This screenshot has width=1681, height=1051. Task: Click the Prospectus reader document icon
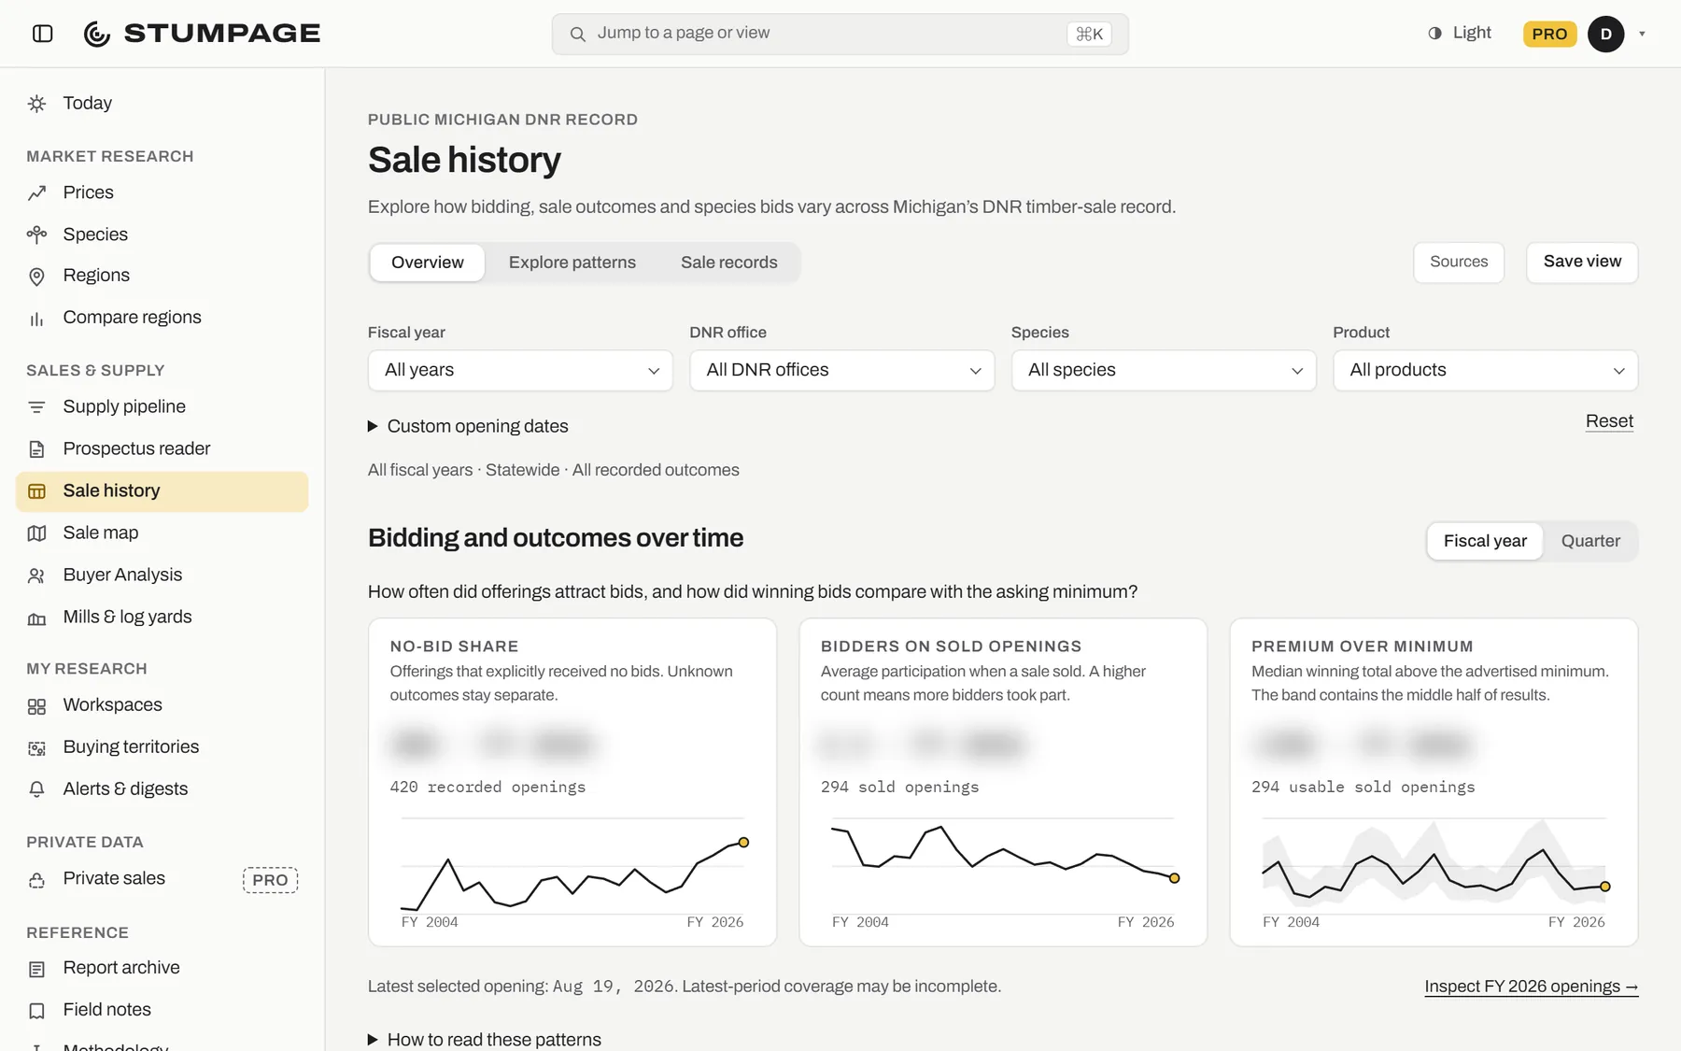(36, 449)
